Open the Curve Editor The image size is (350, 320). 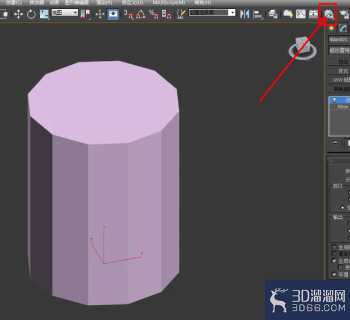pos(301,14)
